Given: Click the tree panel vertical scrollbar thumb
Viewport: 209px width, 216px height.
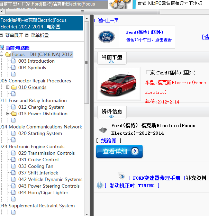Looking at the screenshot, I should 87,63.
